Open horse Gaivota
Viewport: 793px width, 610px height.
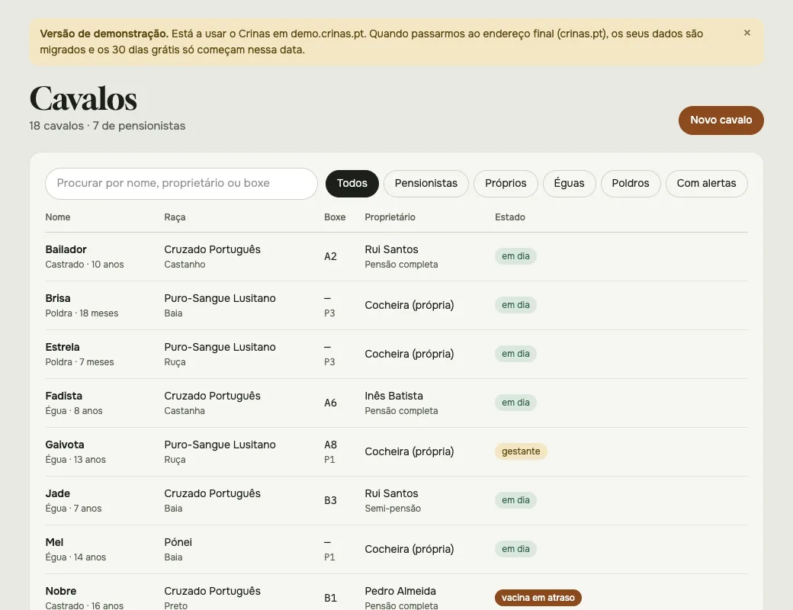point(65,445)
